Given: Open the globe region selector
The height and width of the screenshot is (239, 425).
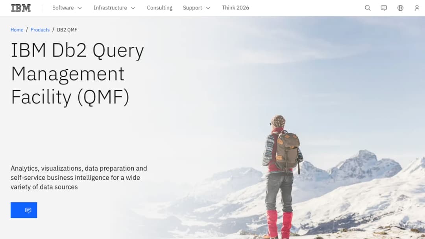Looking at the screenshot, I should (x=400, y=8).
